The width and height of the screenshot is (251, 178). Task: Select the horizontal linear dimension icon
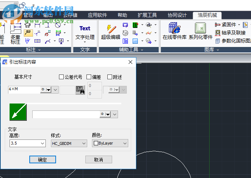(37, 25)
